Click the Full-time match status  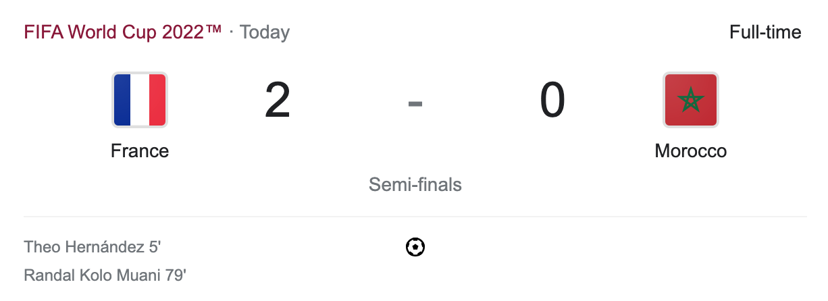(765, 32)
